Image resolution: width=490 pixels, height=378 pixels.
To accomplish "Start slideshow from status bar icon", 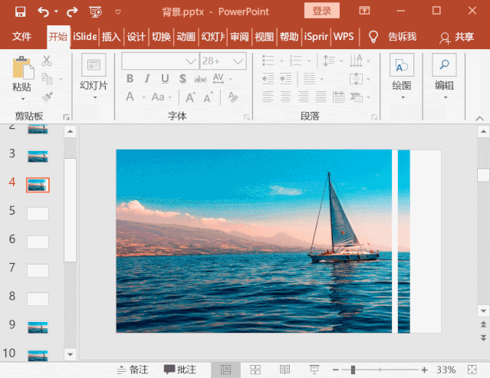I will (314, 370).
